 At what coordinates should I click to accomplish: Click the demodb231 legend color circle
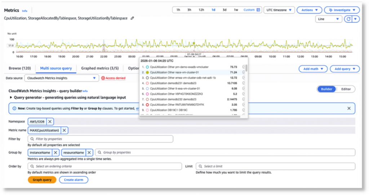click(147, 83)
